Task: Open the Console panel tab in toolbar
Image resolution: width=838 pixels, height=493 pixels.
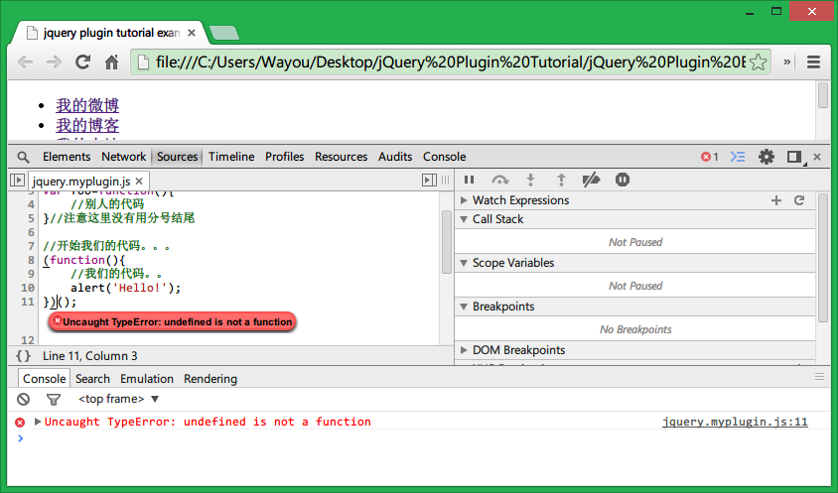Action: point(444,157)
